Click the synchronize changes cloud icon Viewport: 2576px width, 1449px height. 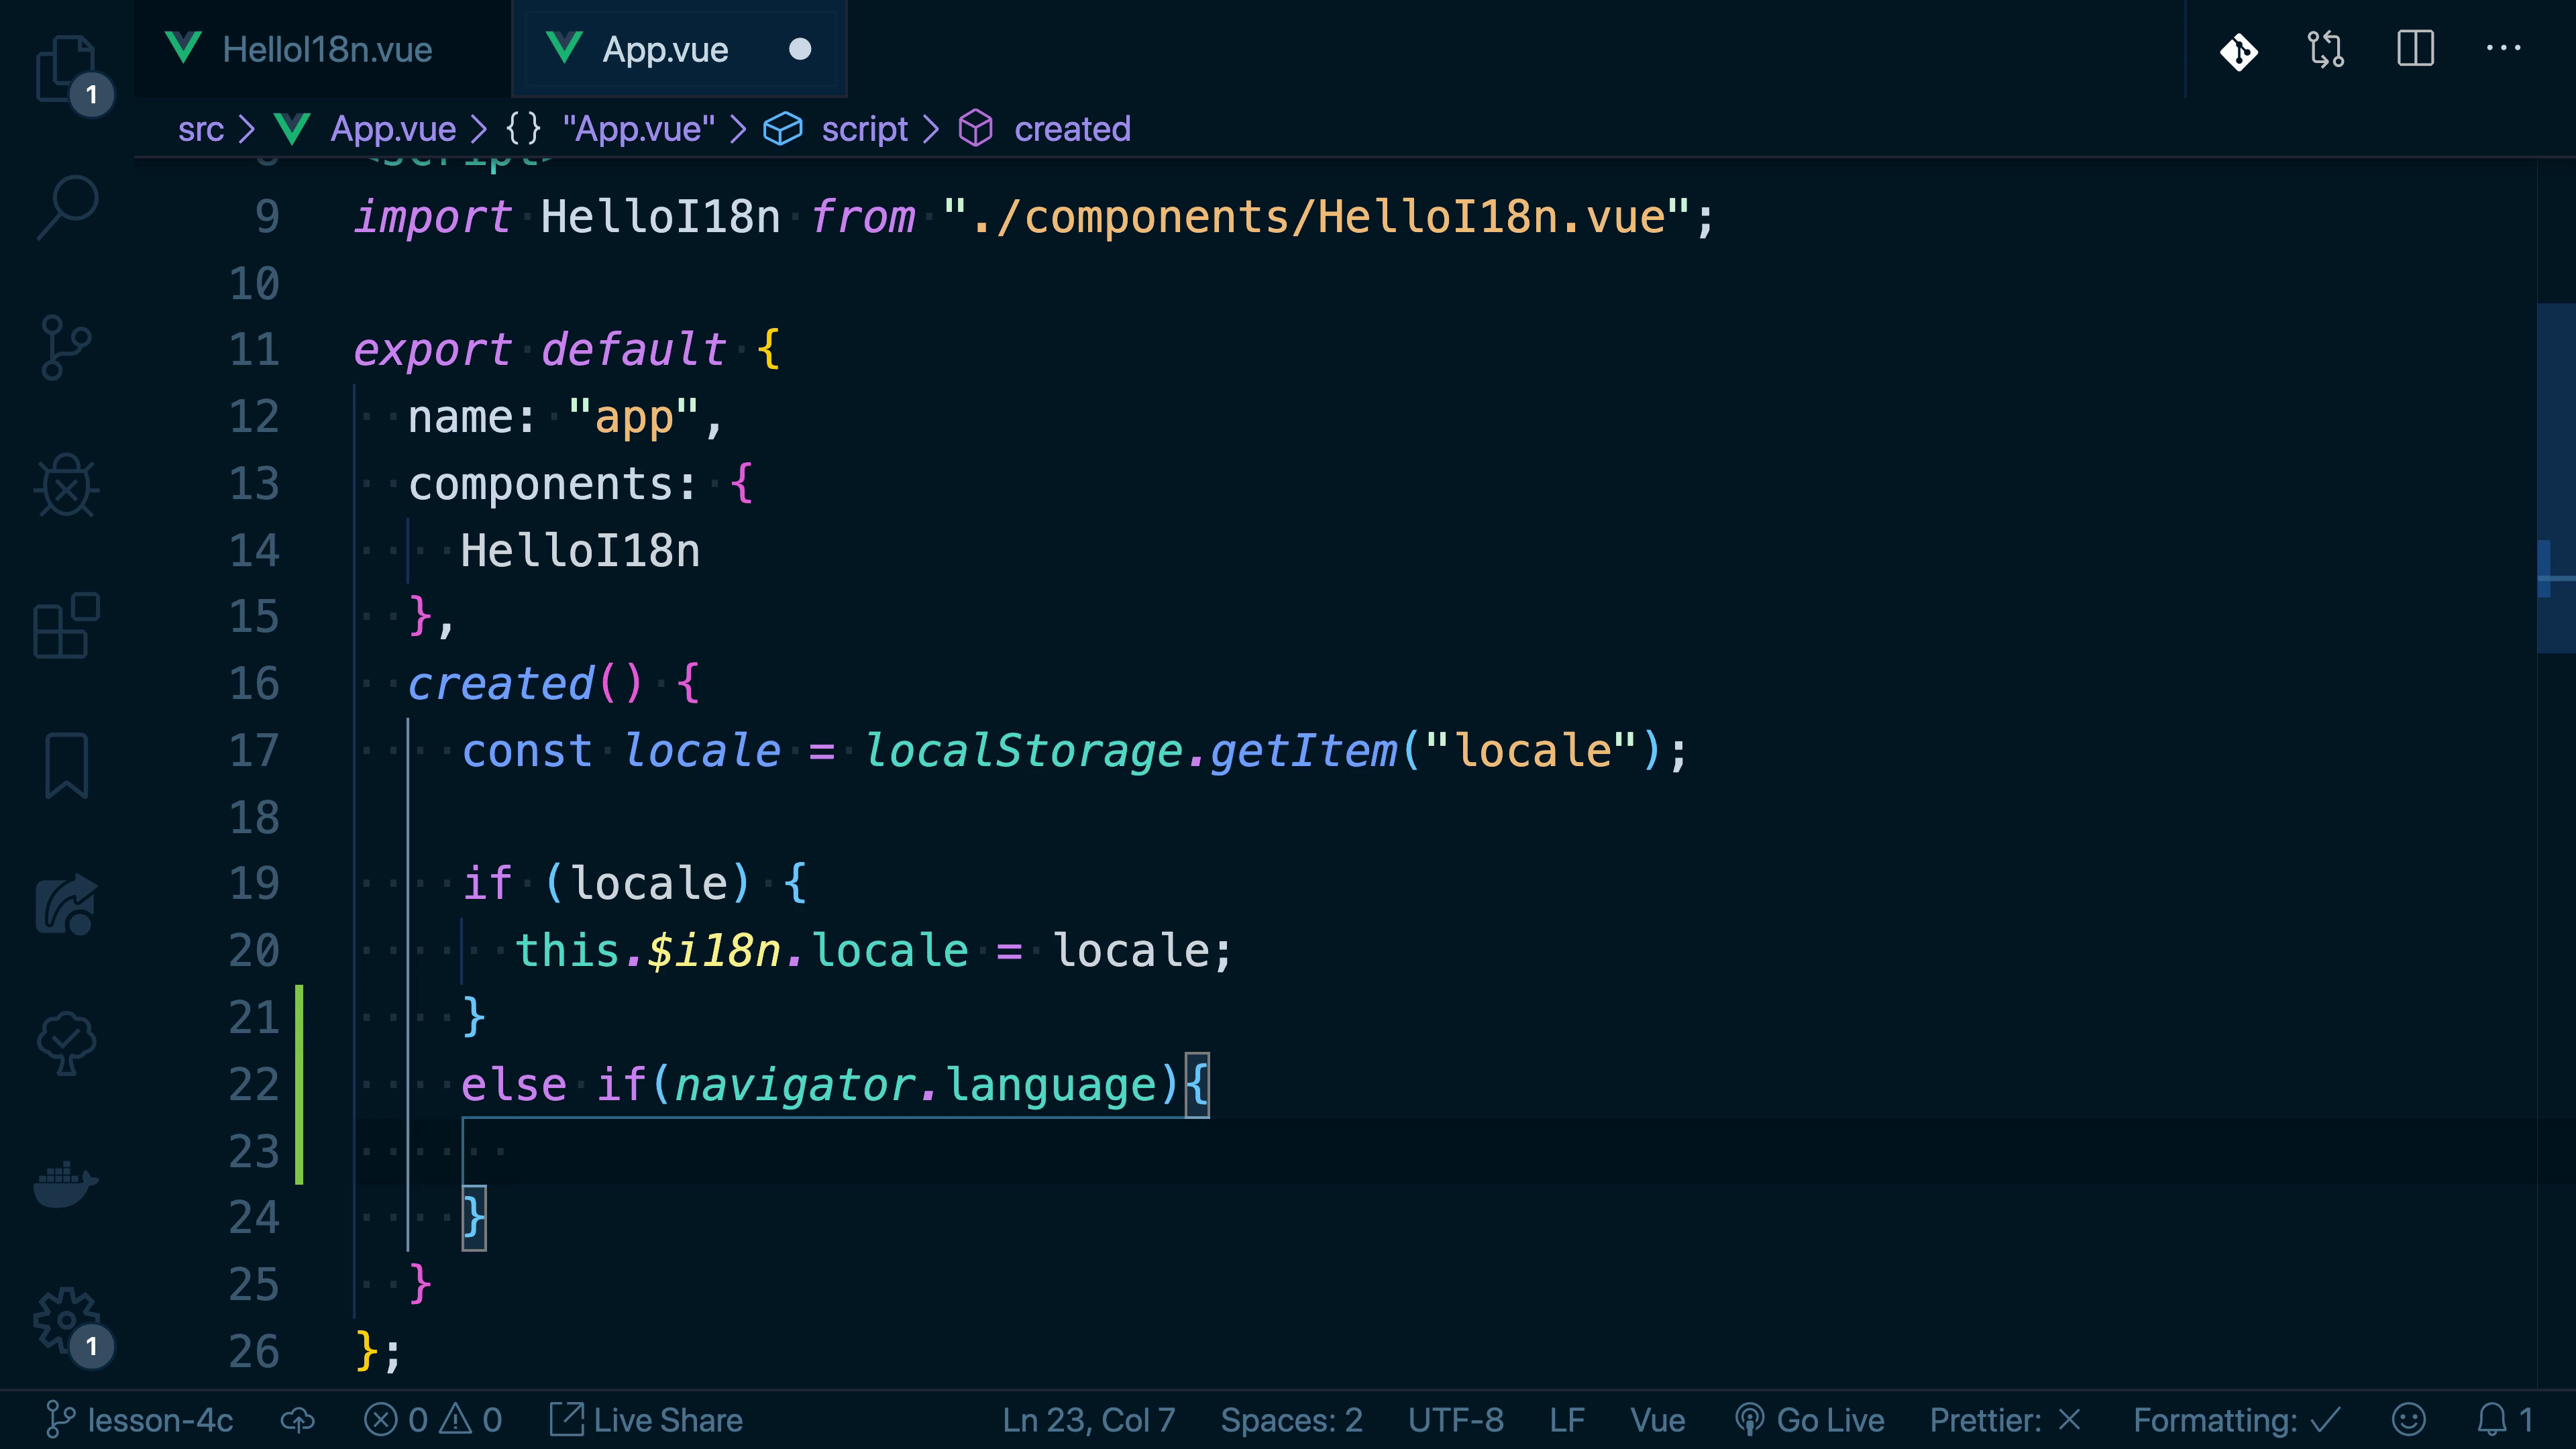pyautogui.click(x=297, y=1420)
